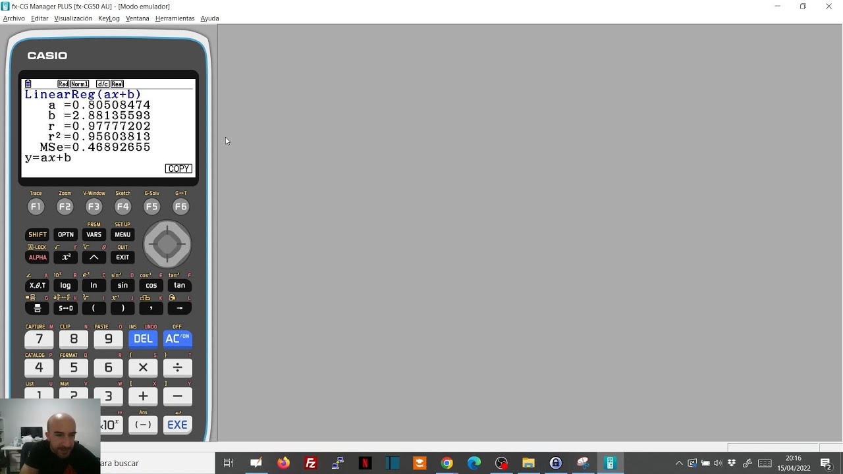The width and height of the screenshot is (843, 474).
Task: Show hidden system tray icons
Action: tap(680, 463)
